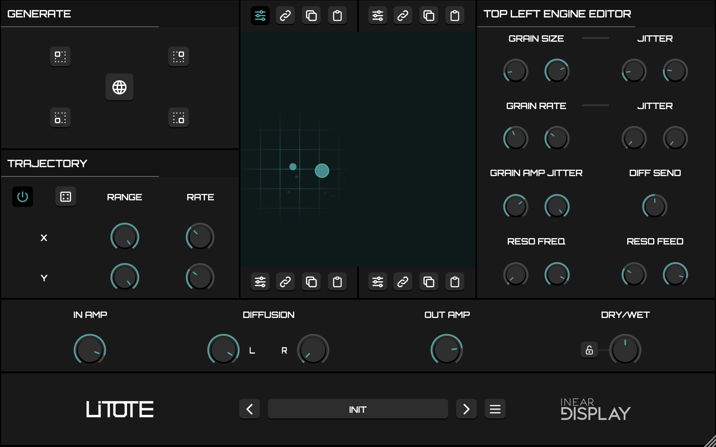Viewport: 716px width, 447px height.
Task: Copy the bottom-right engine settings
Action: point(429,282)
